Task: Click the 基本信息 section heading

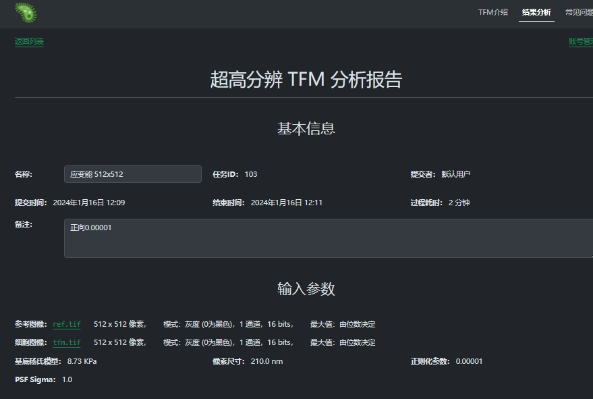Action: [x=306, y=129]
